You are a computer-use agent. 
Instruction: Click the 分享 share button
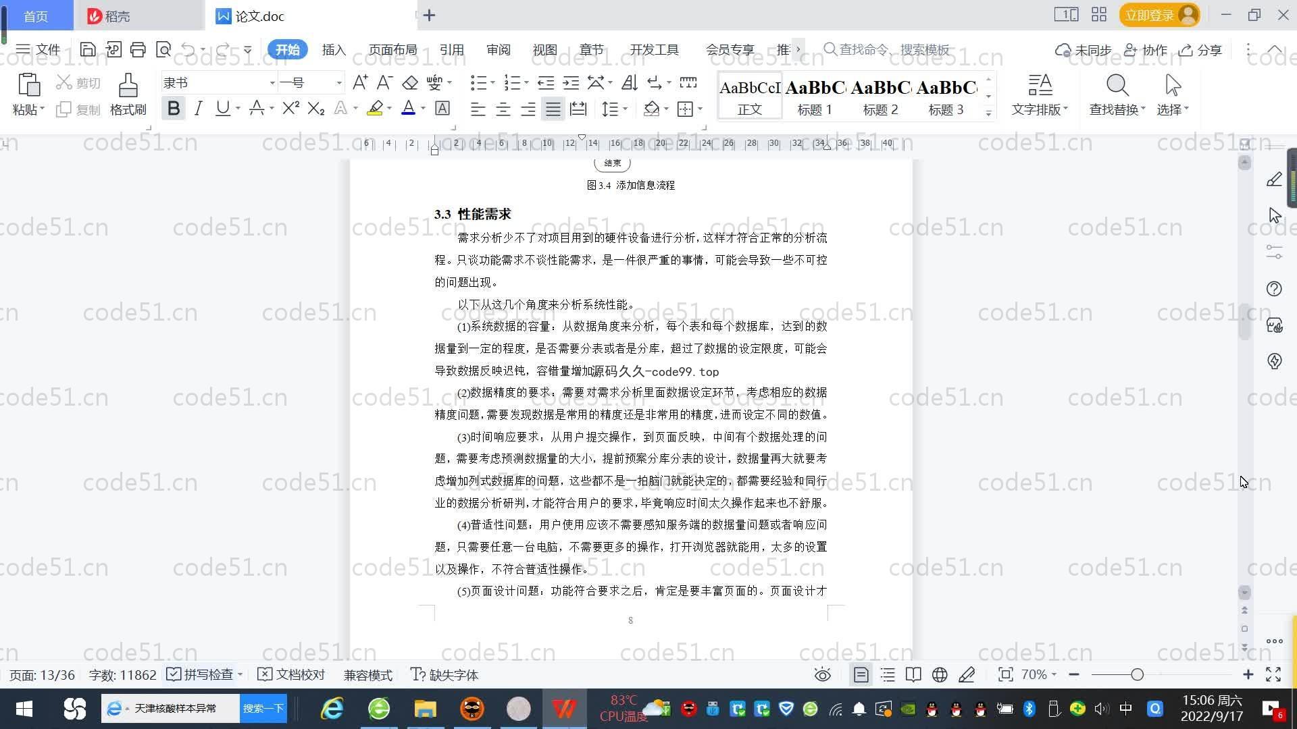(x=1200, y=50)
